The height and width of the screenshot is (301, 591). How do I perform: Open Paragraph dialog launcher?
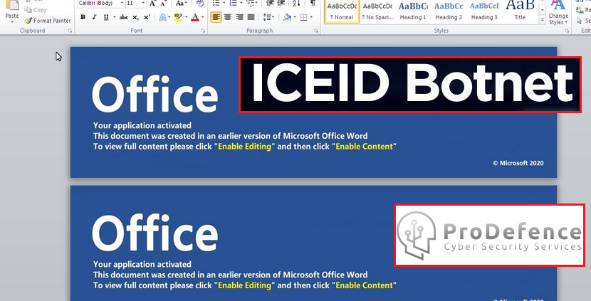(316, 31)
